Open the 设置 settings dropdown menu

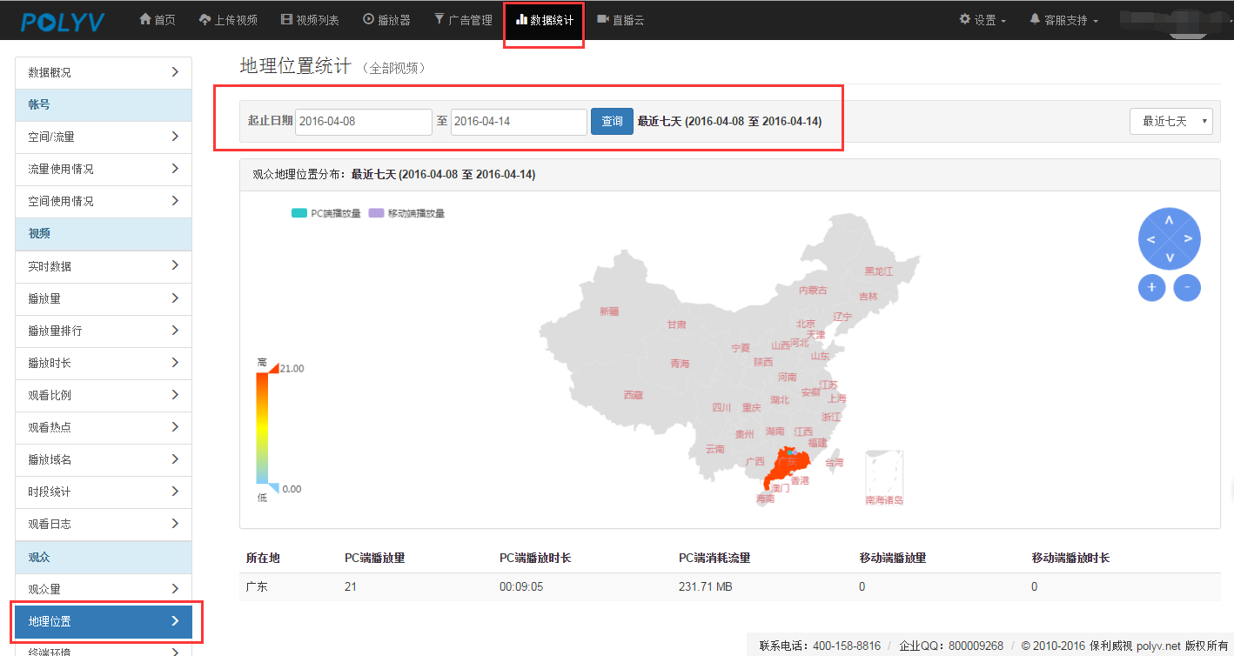[x=983, y=20]
